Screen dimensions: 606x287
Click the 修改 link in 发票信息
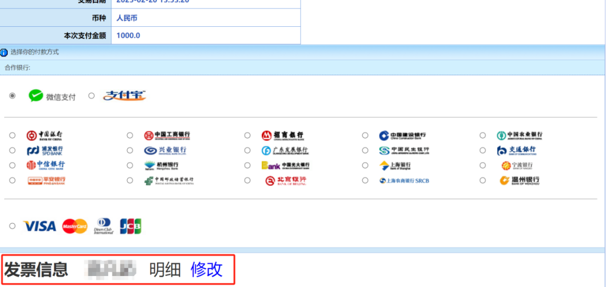pos(206,269)
